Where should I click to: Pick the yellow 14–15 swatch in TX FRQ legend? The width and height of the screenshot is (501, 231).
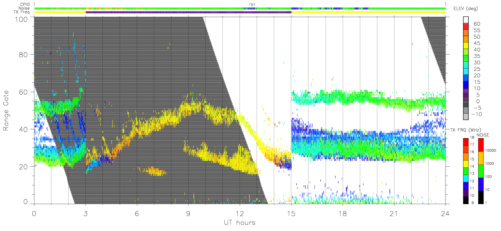click(467, 164)
